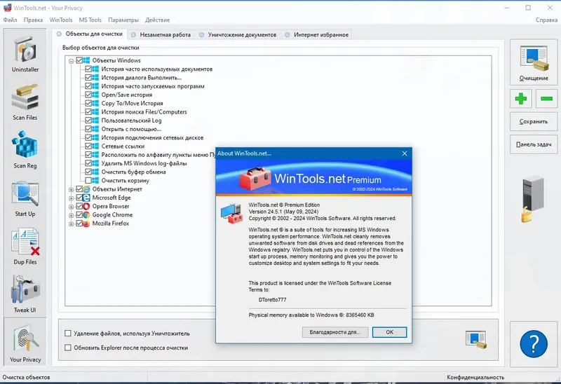The image size is (561, 384).
Task: Enable Удаление файлов, используя Уничтожитель
Action: coord(68,334)
